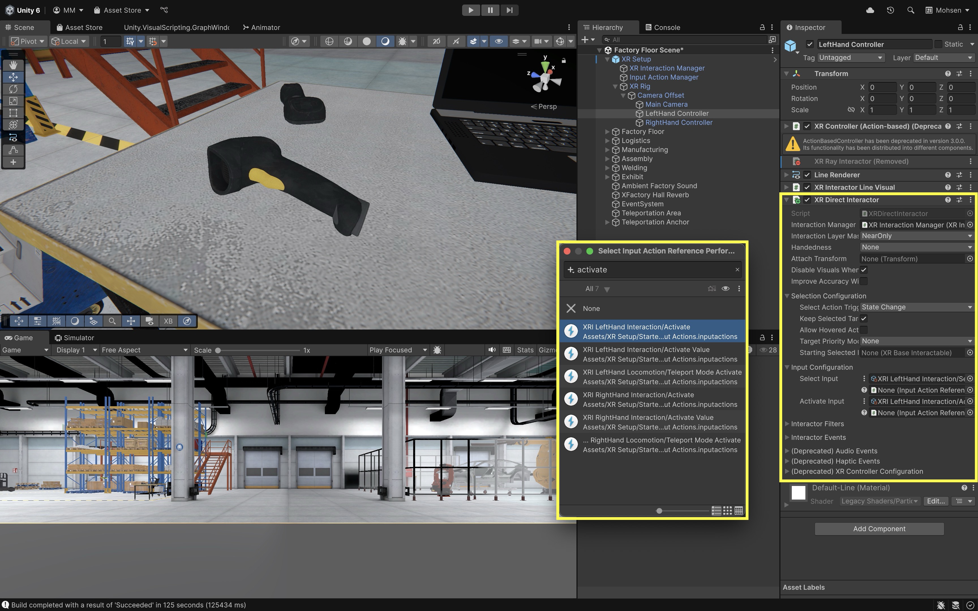The width and height of the screenshot is (978, 611).
Task: Lock the Hierarchy panel
Action: (762, 27)
